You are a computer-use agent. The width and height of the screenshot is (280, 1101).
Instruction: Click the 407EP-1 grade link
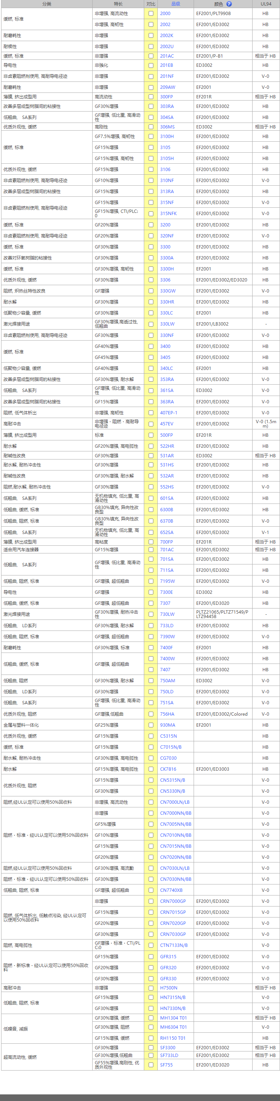[x=168, y=413]
